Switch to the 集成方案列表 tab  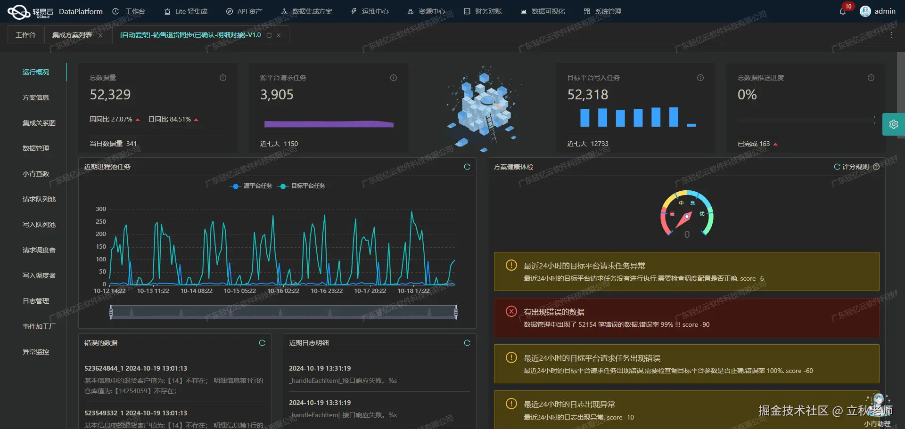point(72,35)
